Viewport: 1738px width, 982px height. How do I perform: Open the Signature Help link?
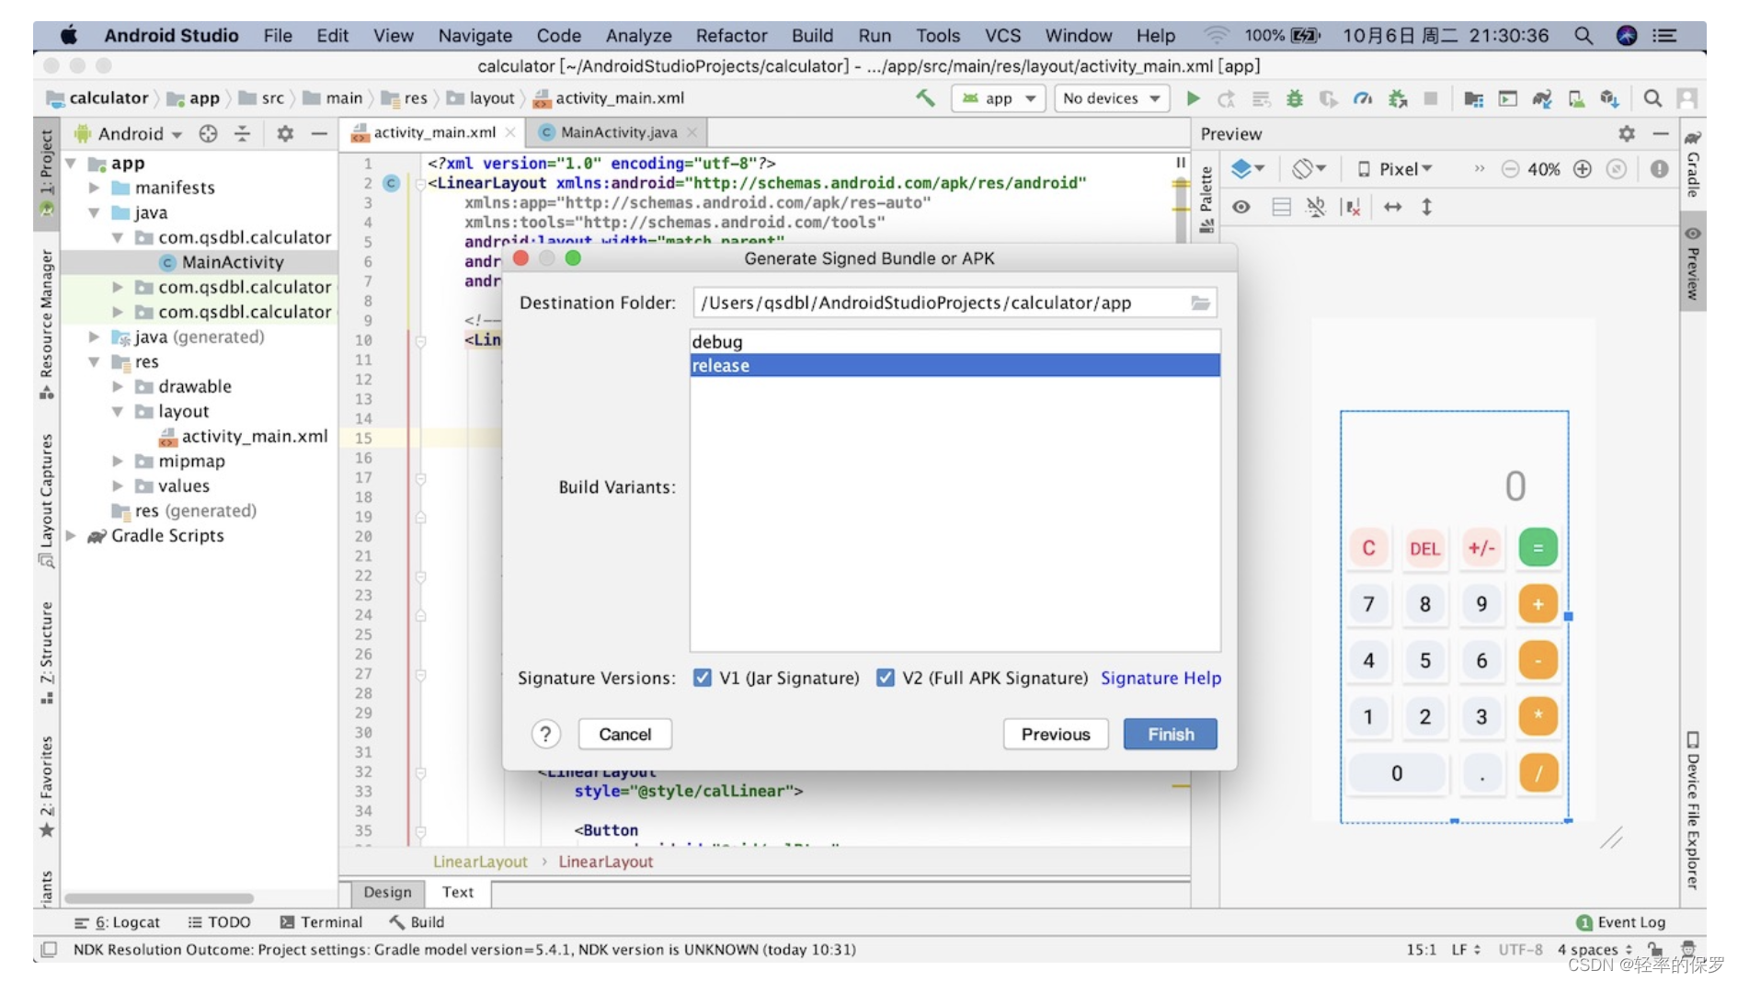(x=1161, y=678)
